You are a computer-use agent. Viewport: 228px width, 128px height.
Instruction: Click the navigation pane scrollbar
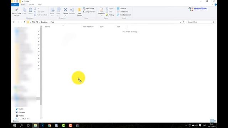click(x=41, y=66)
